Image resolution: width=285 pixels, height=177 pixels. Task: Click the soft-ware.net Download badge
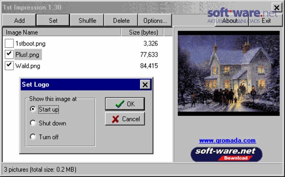tap(226, 154)
